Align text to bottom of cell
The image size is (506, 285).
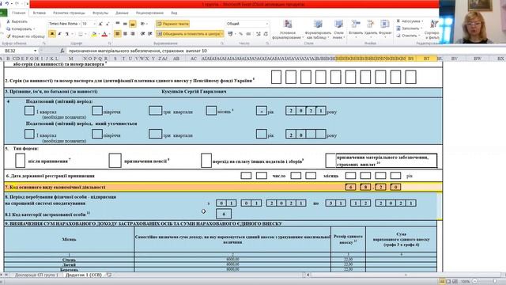[x=133, y=24]
